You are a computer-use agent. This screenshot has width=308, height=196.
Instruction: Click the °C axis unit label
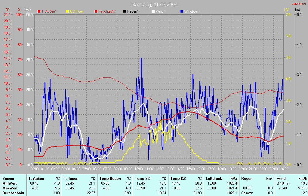pos(8,10)
